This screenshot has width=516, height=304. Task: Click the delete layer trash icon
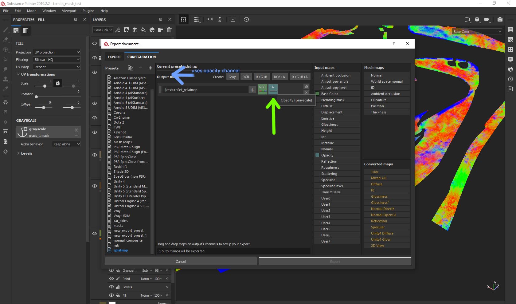169,30
